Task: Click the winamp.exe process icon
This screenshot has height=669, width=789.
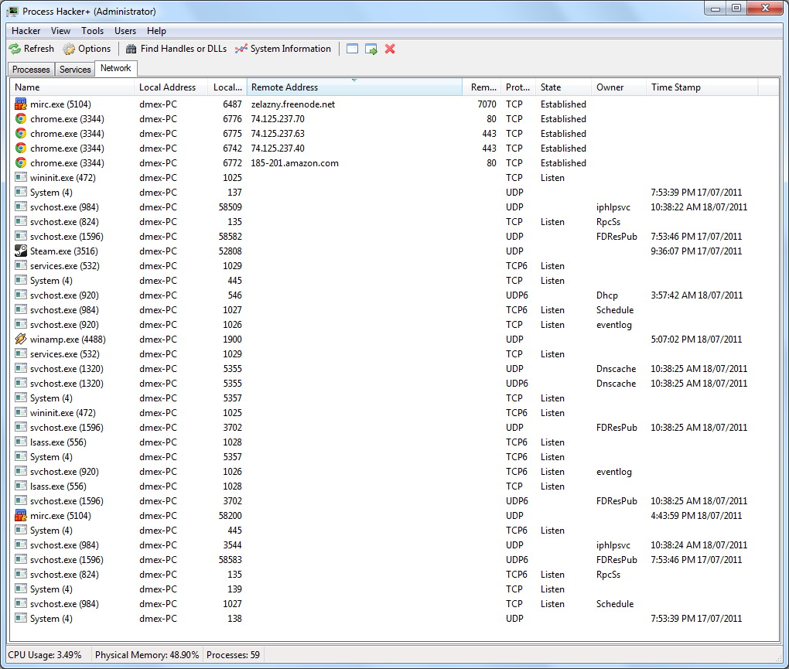Action: point(21,339)
